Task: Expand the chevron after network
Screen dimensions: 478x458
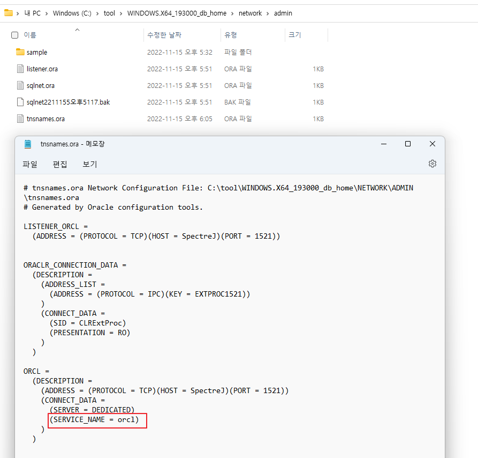Action: click(267, 13)
